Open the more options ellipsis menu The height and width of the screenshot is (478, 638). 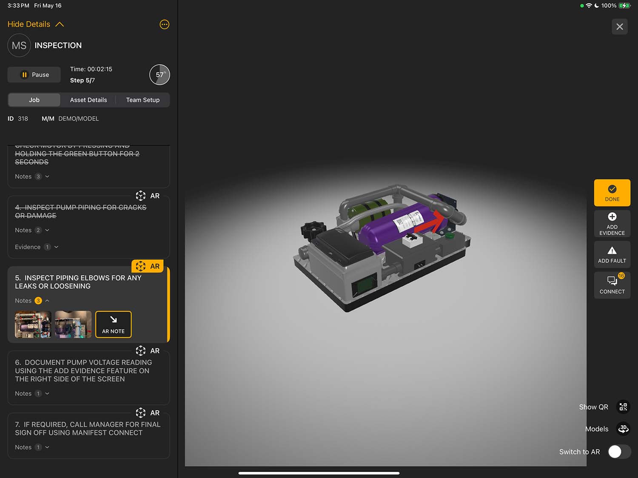(x=164, y=24)
